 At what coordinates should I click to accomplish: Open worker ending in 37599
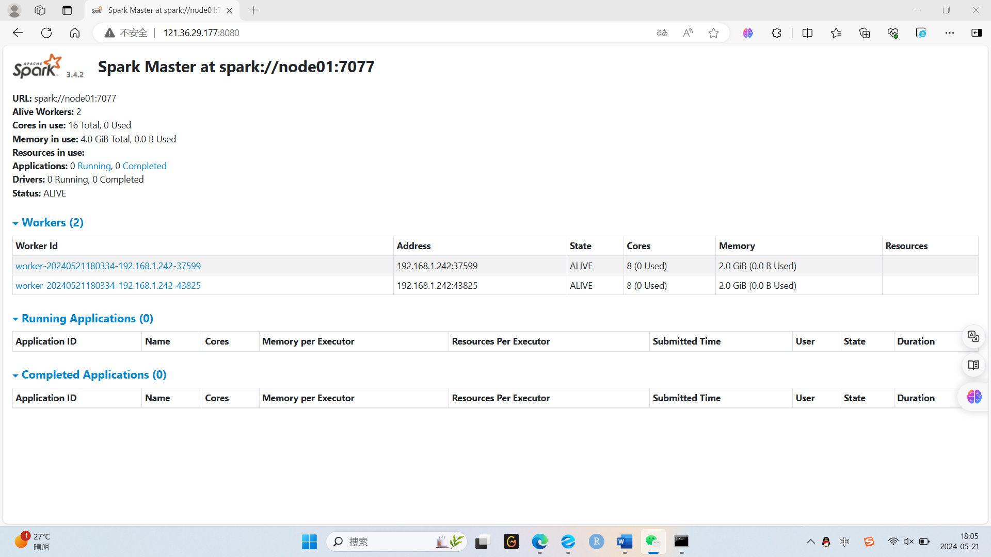tap(108, 266)
